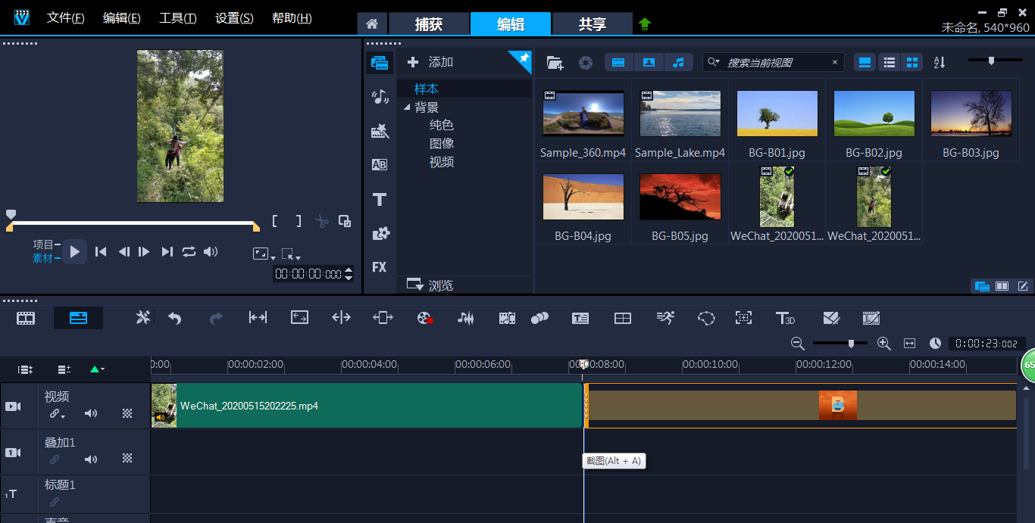Click the Fit project in timeline icon
Image resolution: width=1035 pixels, height=523 pixels.
[909, 344]
